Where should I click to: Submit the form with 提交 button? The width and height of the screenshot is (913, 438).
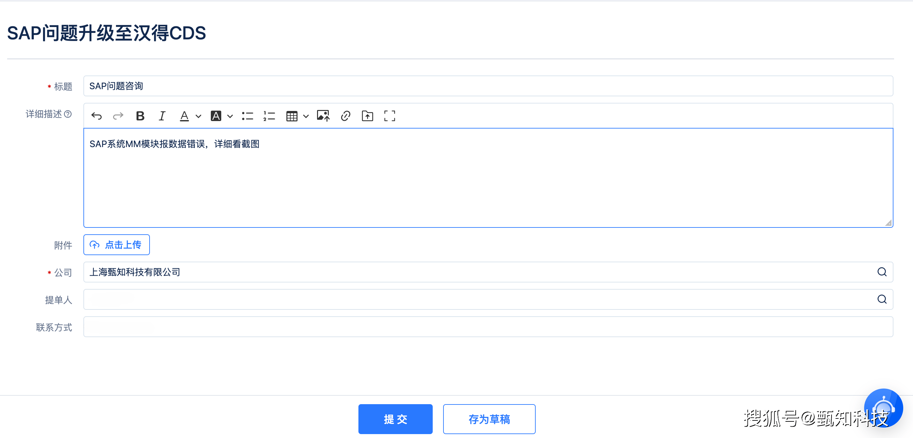pos(395,419)
